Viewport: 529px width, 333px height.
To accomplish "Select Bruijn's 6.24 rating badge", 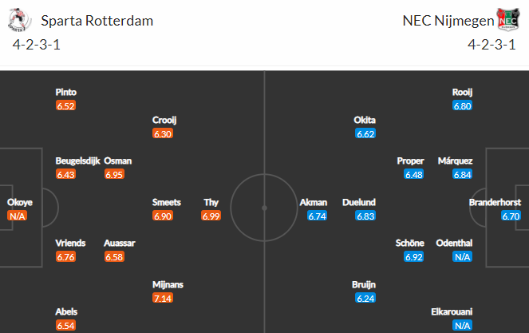I will 365,298.
